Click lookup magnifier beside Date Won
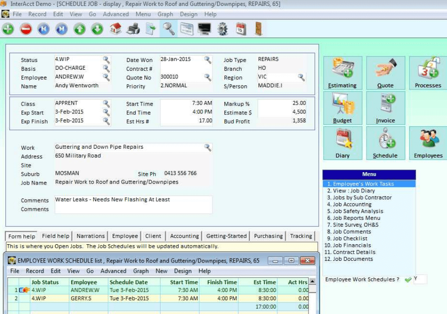 click(208, 60)
